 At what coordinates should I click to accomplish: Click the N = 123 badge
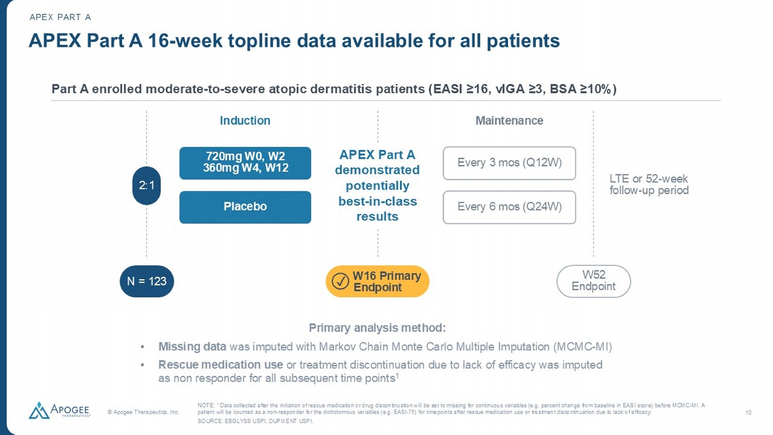tap(147, 281)
